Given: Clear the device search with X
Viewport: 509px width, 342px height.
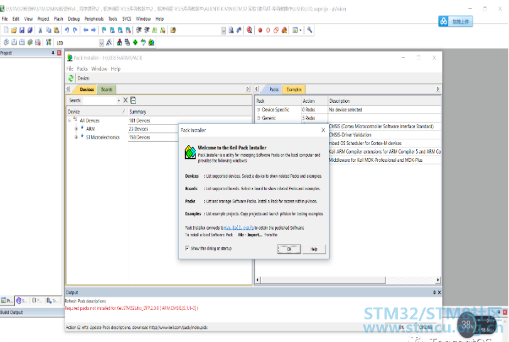Looking at the screenshot, I should tap(126, 100).
